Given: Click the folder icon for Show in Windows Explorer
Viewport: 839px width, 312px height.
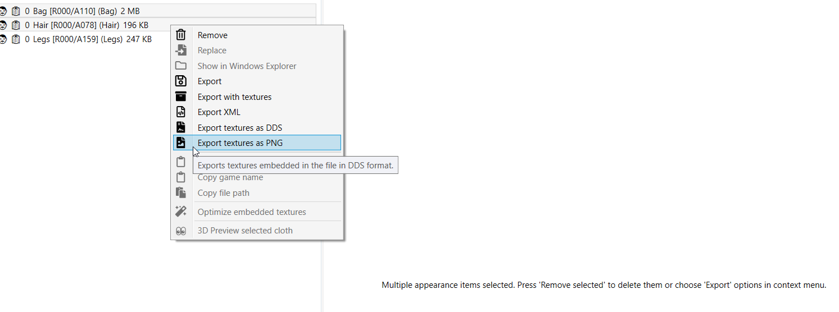Looking at the screenshot, I should click(x=181, y=66).
